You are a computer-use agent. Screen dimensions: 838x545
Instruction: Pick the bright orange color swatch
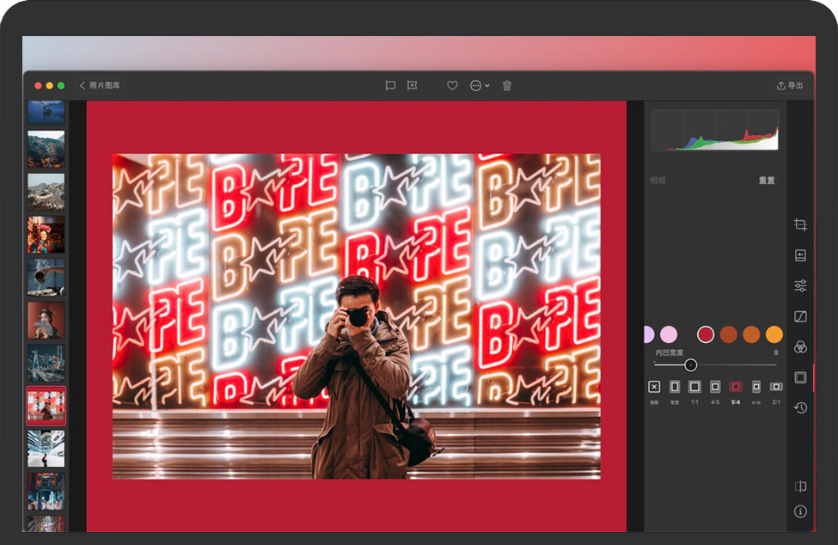(x=774, y=334)
